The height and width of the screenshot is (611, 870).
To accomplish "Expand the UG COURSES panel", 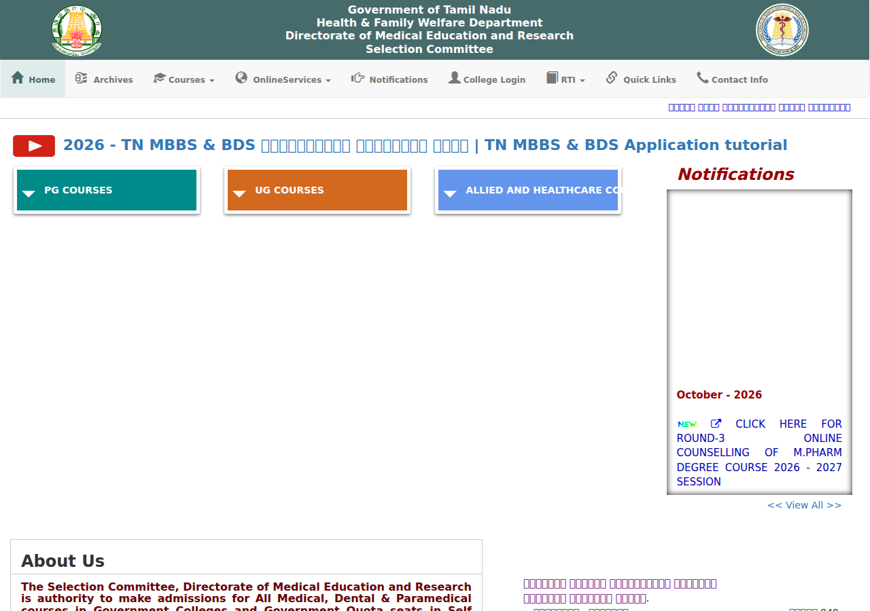I will (317, 191).
